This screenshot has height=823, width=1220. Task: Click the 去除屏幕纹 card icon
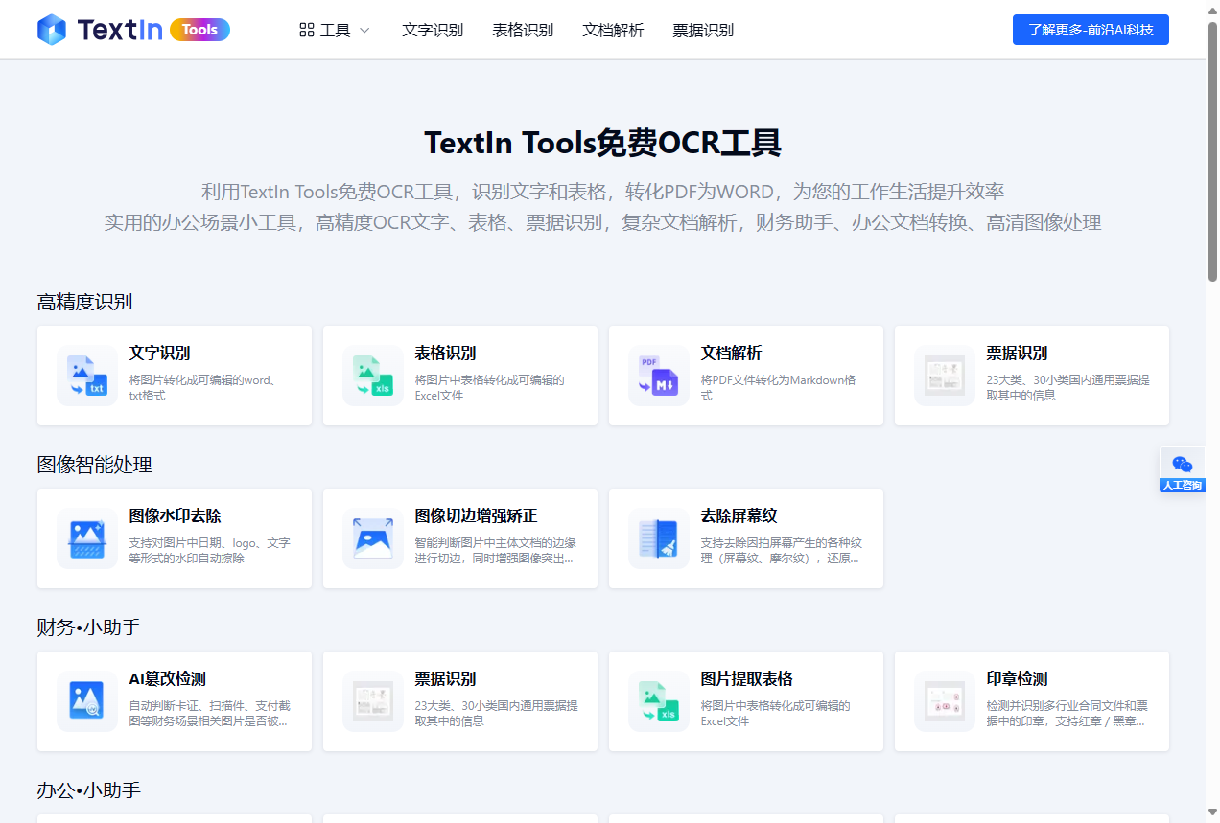(658, 538)
